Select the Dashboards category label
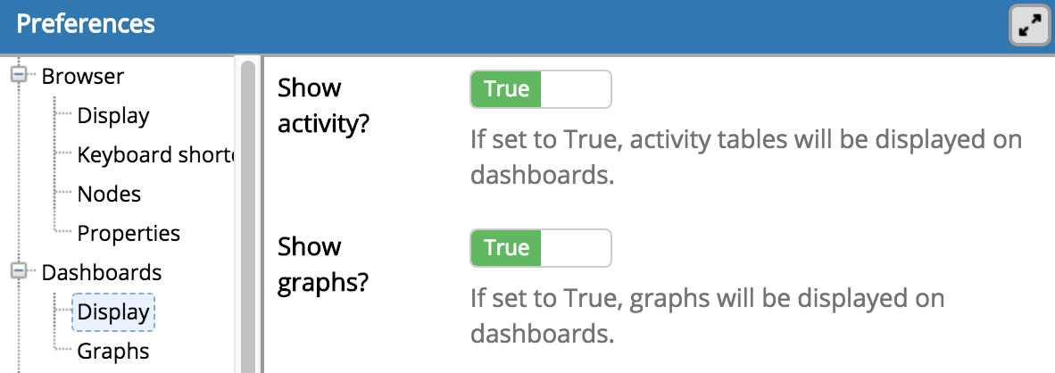Screen dimensions: 1055x373 click(x=102, y=272)
